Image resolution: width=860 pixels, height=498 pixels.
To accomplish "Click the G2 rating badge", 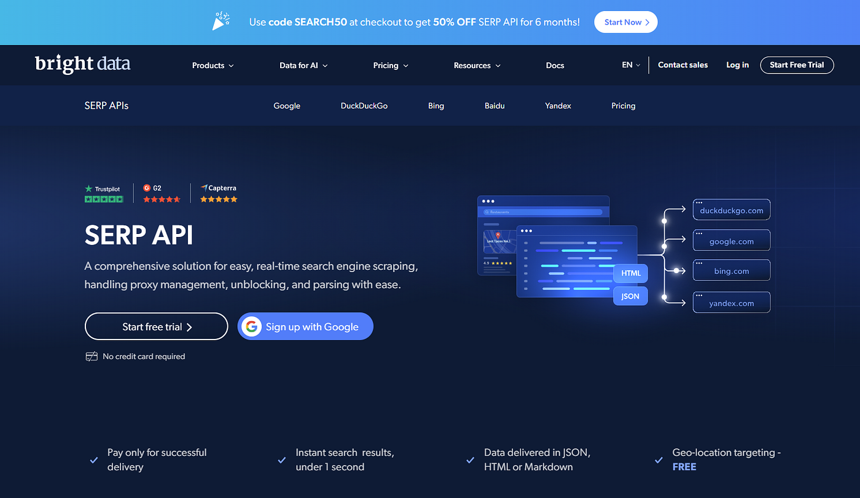I will coord(162,193).
